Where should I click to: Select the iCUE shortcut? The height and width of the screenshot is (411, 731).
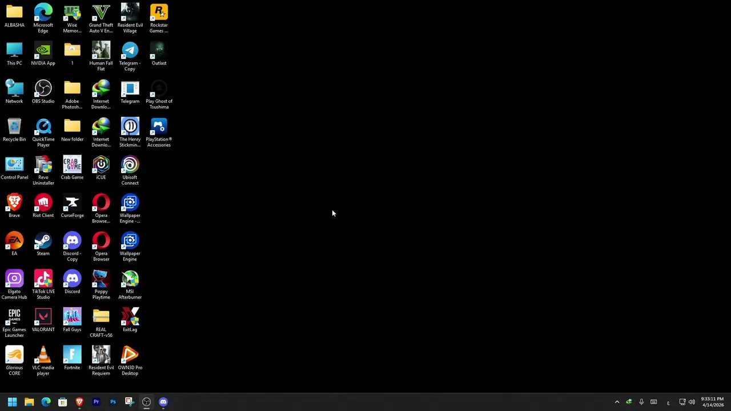pyautogui.click(x=101, y=168)
